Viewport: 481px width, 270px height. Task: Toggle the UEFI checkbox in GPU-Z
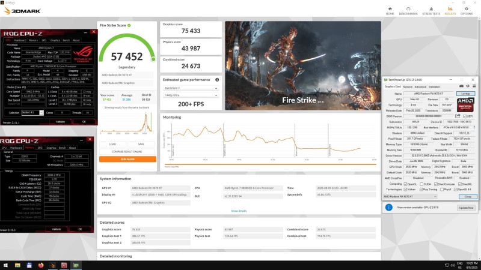[x=465, y=116]
